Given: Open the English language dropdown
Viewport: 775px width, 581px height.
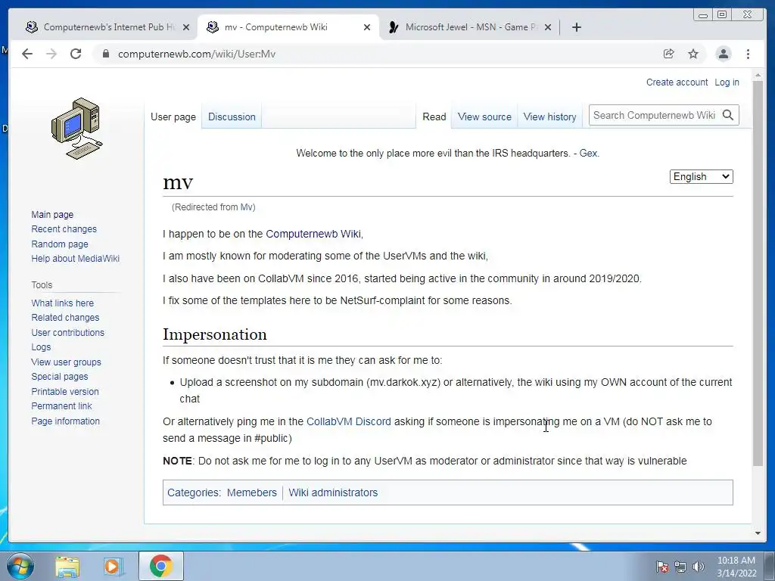Looking at the screenshot, I should tap(702, 176).
